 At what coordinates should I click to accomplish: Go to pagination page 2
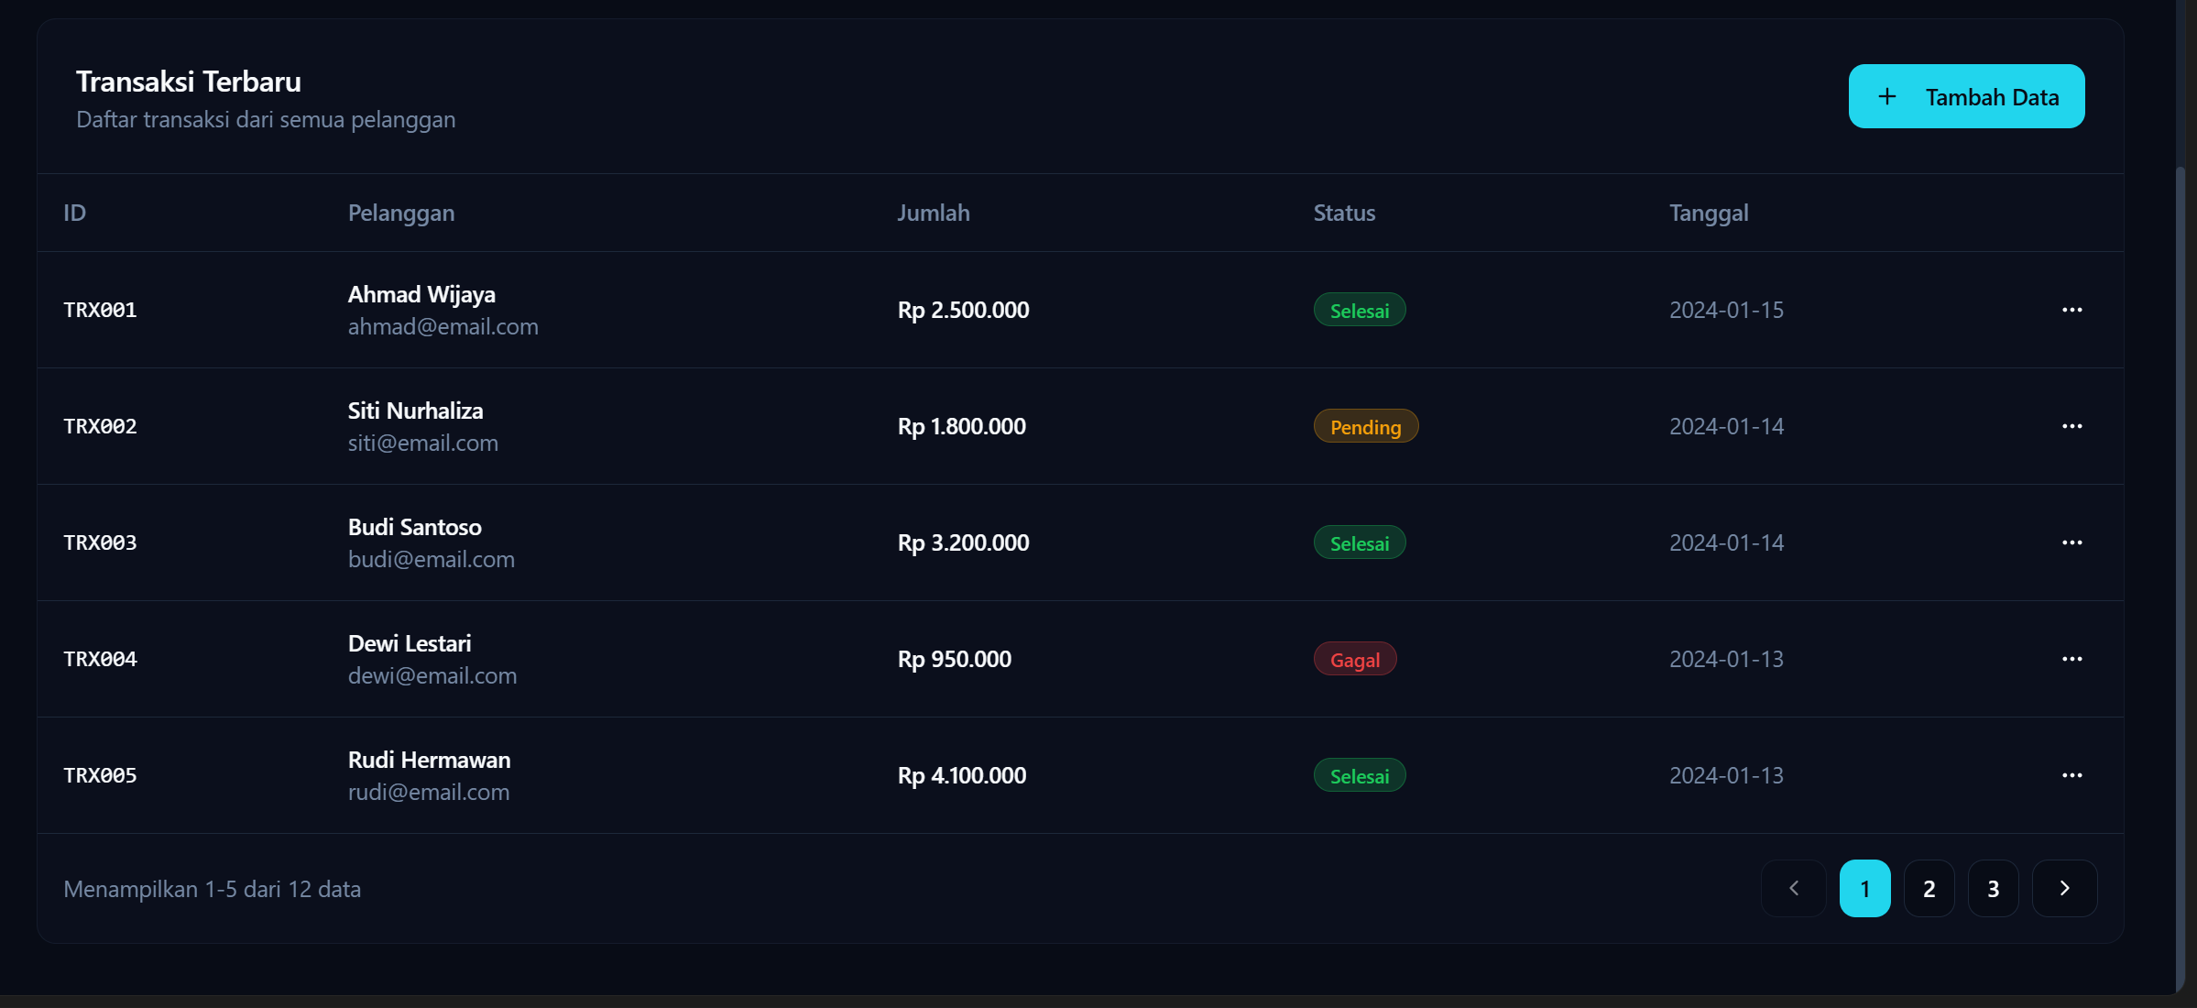(x=1929, y=888)
